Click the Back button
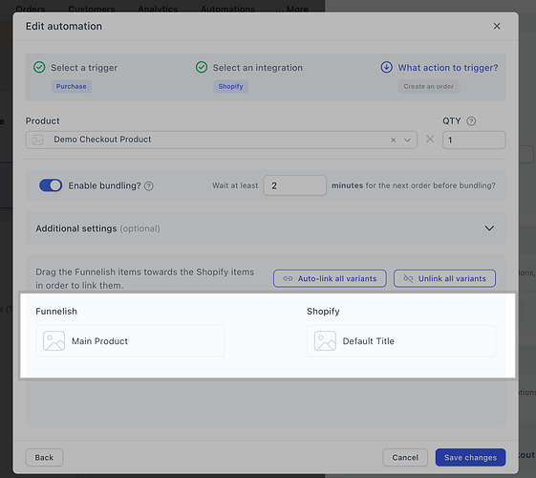536x478 pixels. 44,457
